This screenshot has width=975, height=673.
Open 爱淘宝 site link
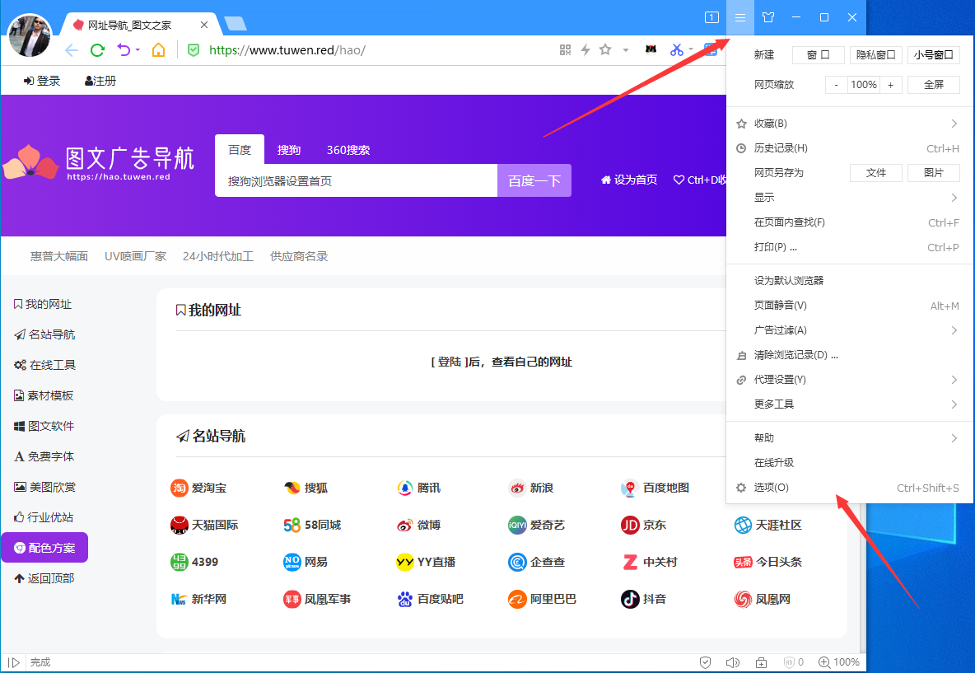[x=198, y=488]
